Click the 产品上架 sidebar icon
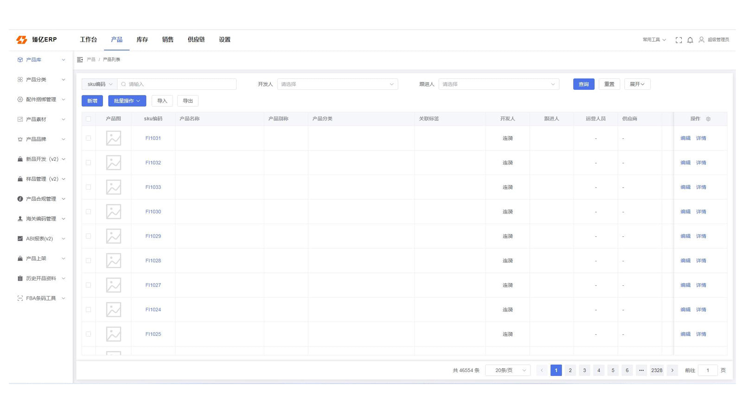Screen dimensions: 742x417 (x=20, y=259)
